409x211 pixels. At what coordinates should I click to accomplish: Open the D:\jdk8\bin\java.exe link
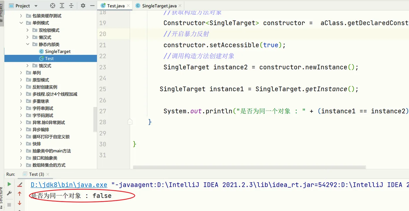tap(69, 185)
